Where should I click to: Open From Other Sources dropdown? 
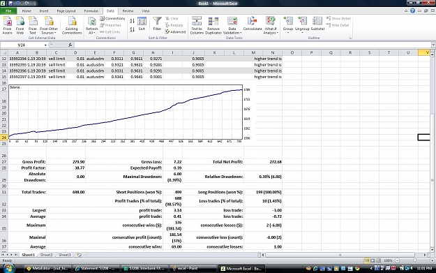click(x=49, y=25)
